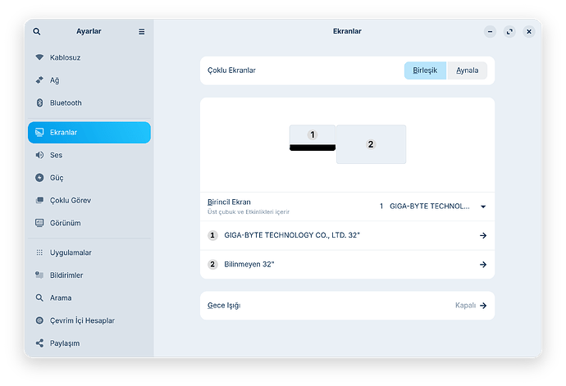Open GIGA-BYTE TECHNOLOGY CO., LTD. 32" display settings

point(347,235)
